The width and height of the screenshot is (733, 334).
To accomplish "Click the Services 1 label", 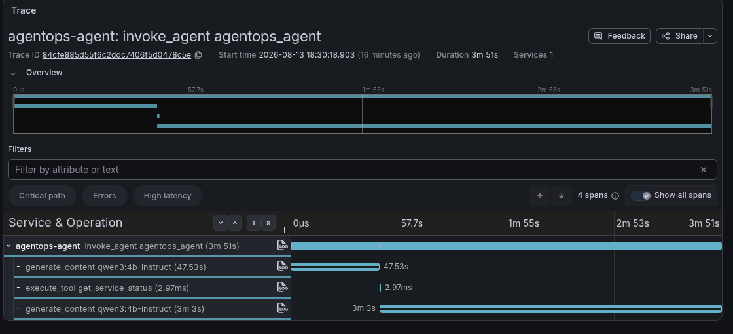I will pyautogui.click(x=533, y=55).
